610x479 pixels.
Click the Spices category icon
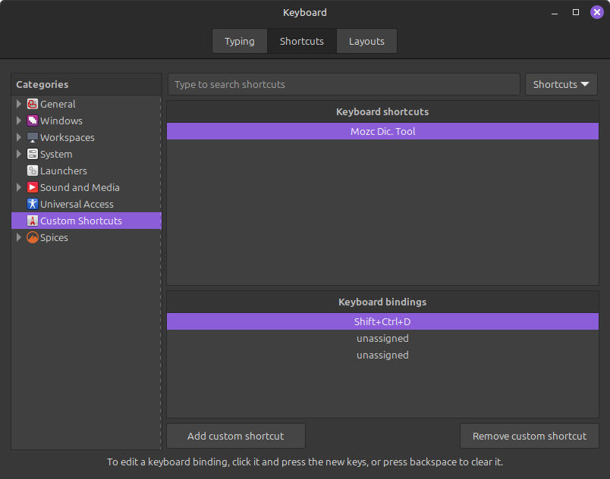(33, 238)
